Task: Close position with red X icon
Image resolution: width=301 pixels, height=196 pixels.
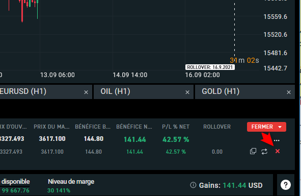Action: pyautogui.click(x=278, y=152)
